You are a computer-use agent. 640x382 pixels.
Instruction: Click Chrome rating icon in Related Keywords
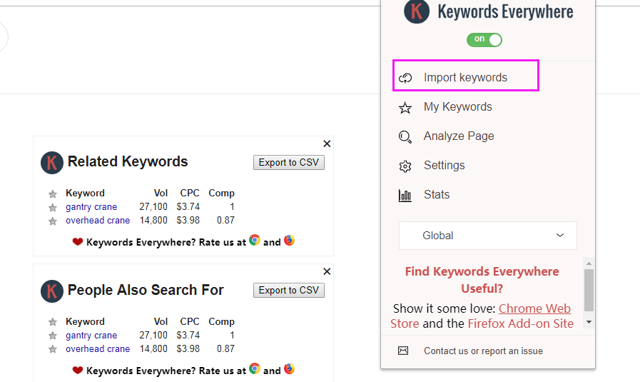pos(255,240)
